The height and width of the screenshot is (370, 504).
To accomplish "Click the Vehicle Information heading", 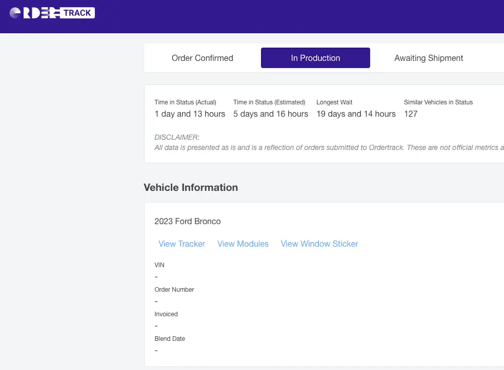I will (191, 187).
